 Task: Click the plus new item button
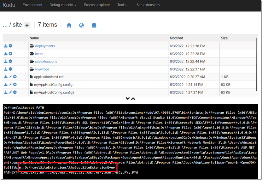point(27,25)
